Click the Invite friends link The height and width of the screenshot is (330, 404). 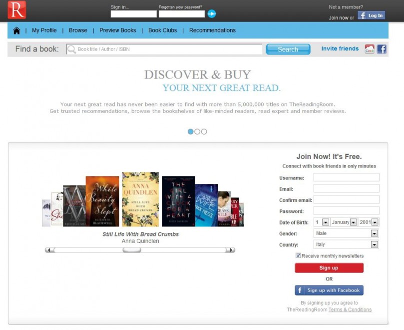340,48
